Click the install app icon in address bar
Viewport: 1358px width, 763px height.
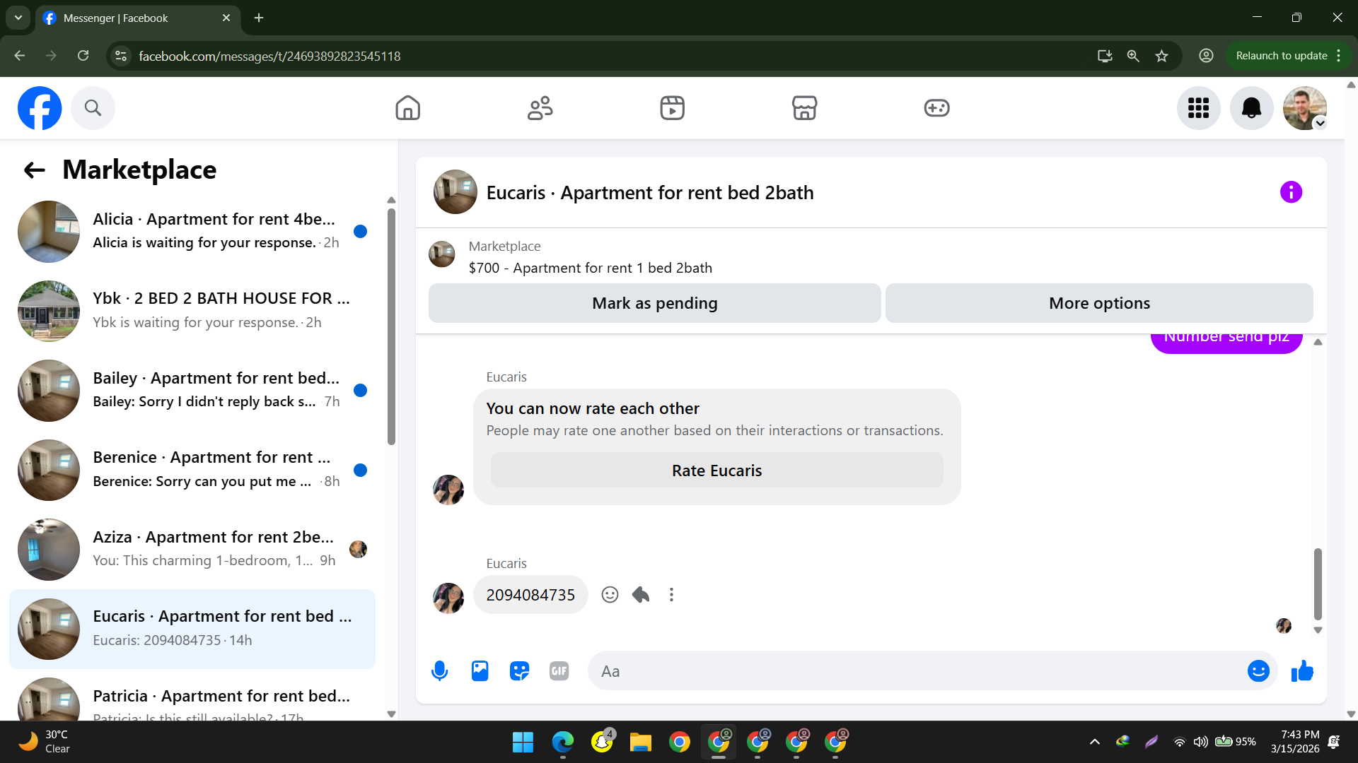(1105, 56)
